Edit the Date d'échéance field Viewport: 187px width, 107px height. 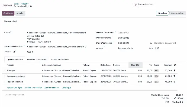[124, 43]
